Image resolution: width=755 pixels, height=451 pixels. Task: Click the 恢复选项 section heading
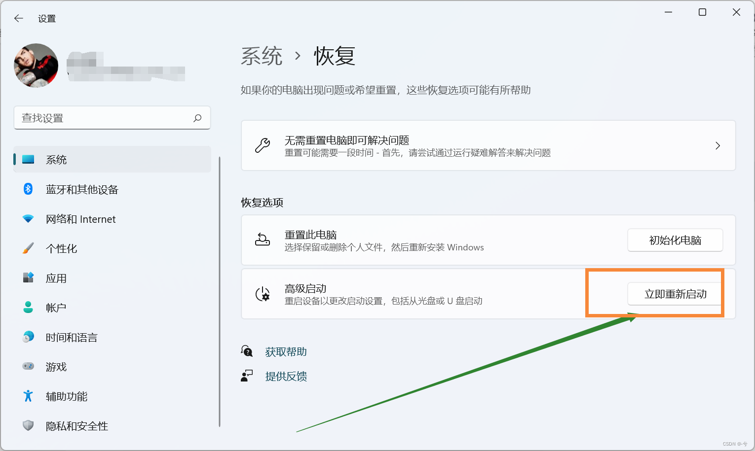pos(262,203)
